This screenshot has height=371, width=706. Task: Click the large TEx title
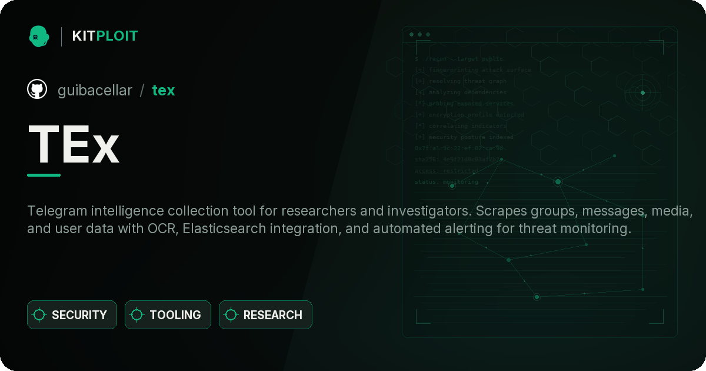pos(74,143)
